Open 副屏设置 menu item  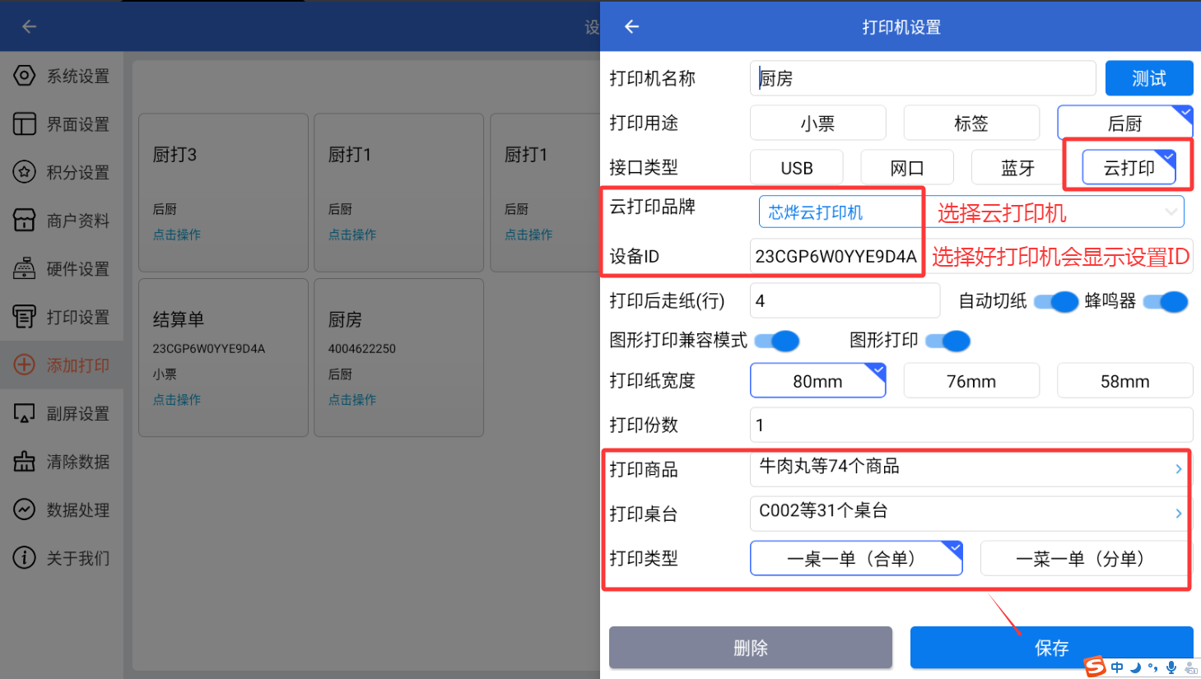coord(62,413)
